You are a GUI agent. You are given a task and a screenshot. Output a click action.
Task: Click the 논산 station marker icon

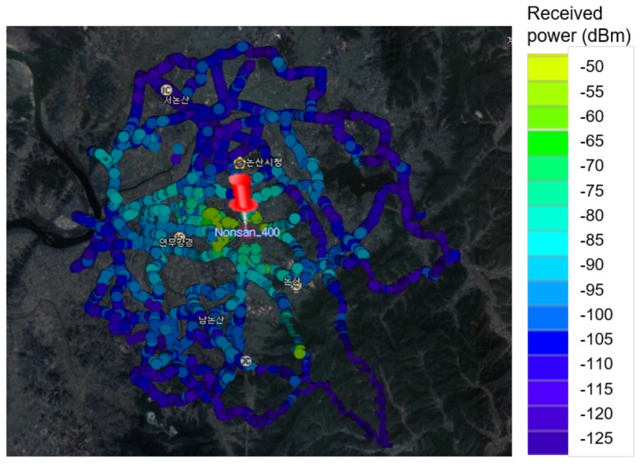tap(296, 288)
